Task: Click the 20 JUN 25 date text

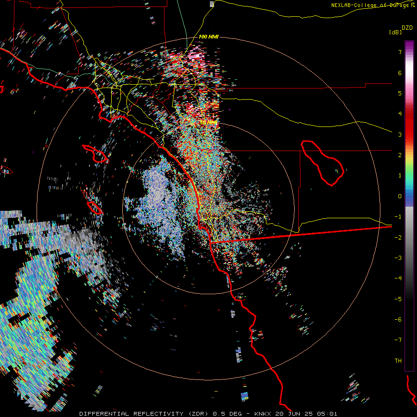Action: tap(294, 414)
